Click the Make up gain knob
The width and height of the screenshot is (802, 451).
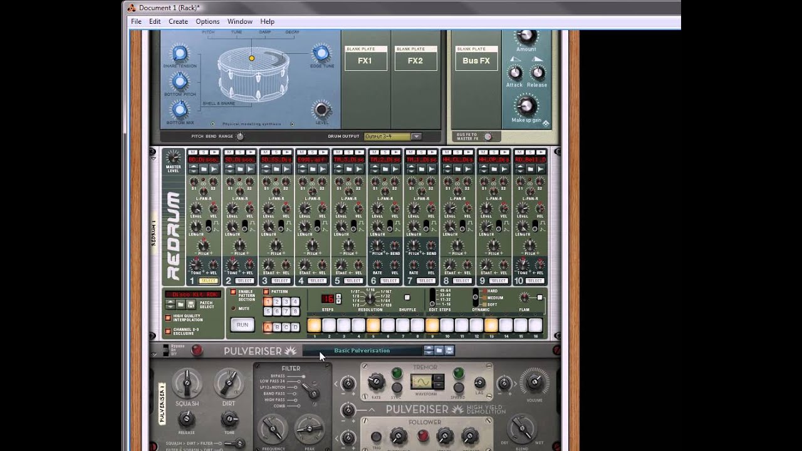[x=526, y=105]
